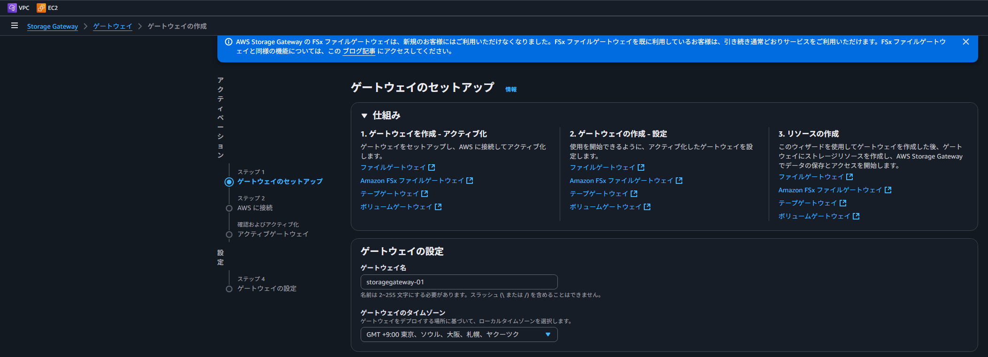Click heading 3. リソースの作成

pos(809,134)
